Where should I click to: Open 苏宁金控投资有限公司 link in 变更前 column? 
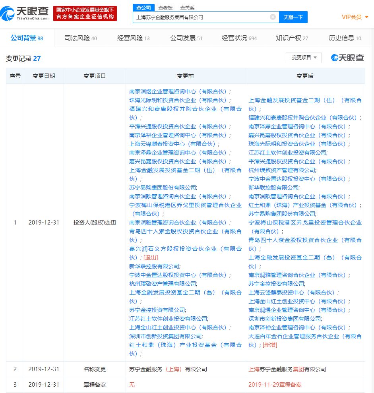(157, 310)
